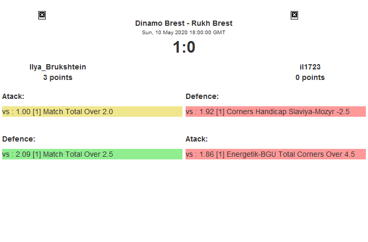Click Atack heading above Match Total Over 2.0

[x=13, y=96]
